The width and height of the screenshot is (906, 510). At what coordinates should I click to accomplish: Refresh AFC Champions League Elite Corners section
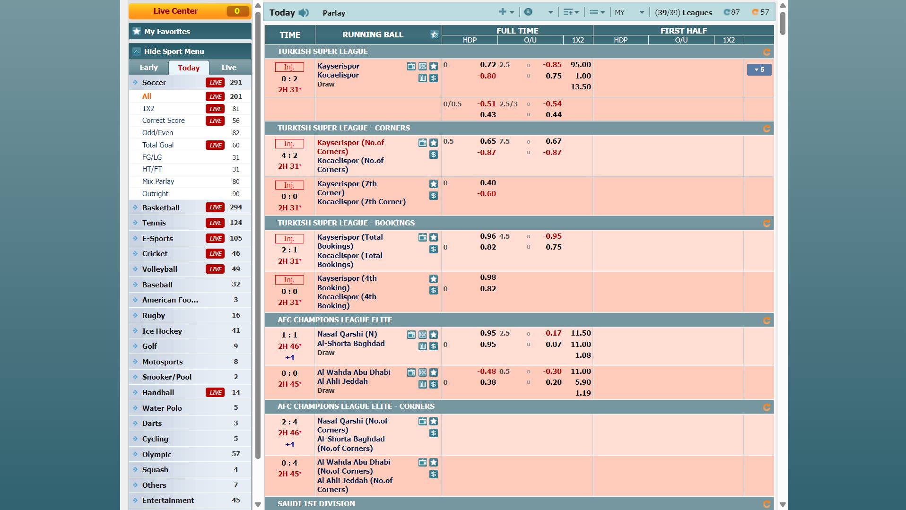pos(767,407)
